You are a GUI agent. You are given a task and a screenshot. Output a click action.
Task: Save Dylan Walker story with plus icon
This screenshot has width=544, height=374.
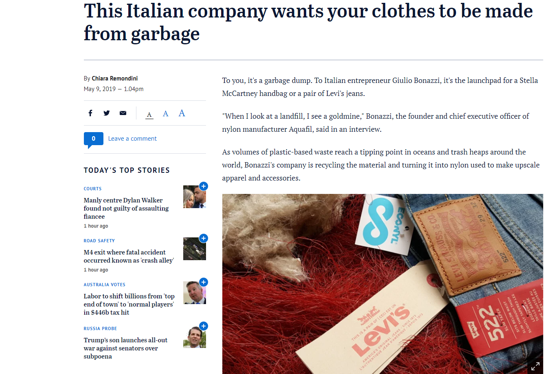pyautogui.click(x=204, y=186)
